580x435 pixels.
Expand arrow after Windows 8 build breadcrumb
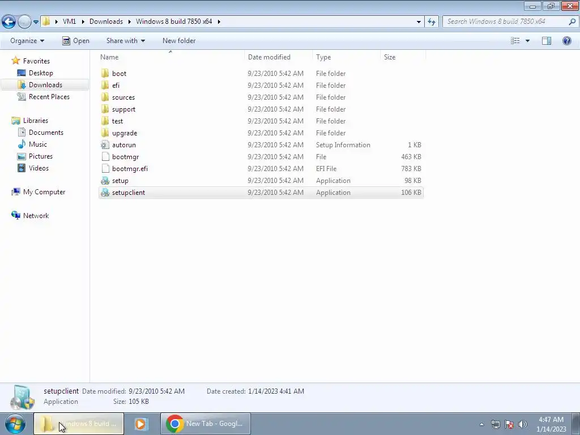[219, 22]
